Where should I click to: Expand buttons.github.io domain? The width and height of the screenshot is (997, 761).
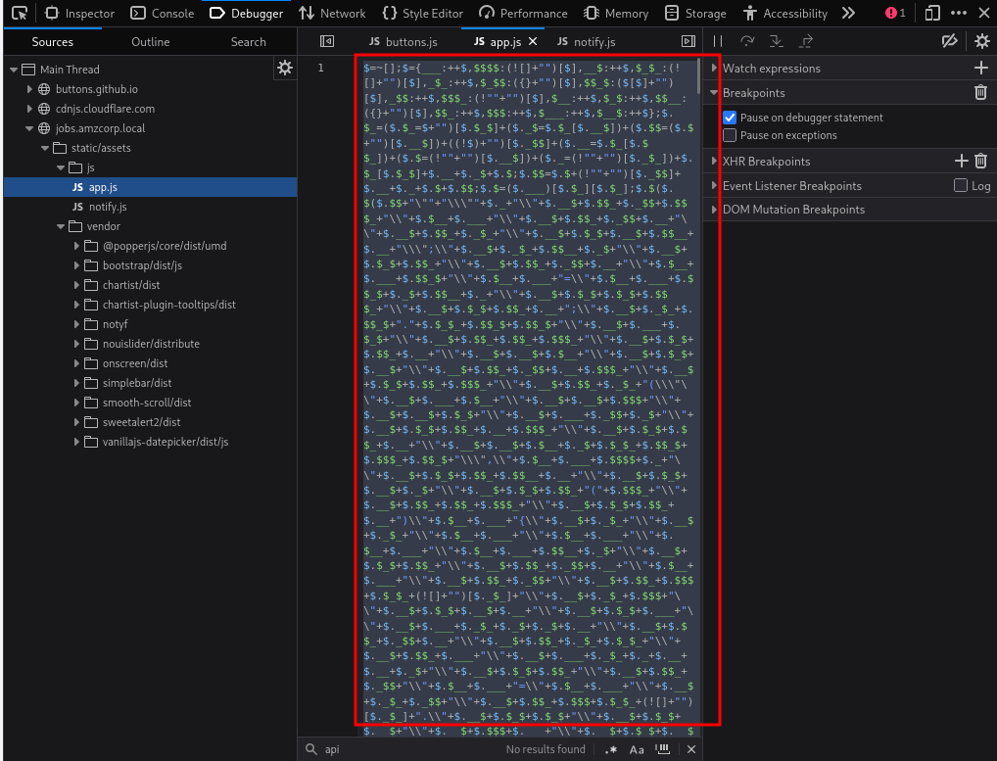click(x=29, y=89)
